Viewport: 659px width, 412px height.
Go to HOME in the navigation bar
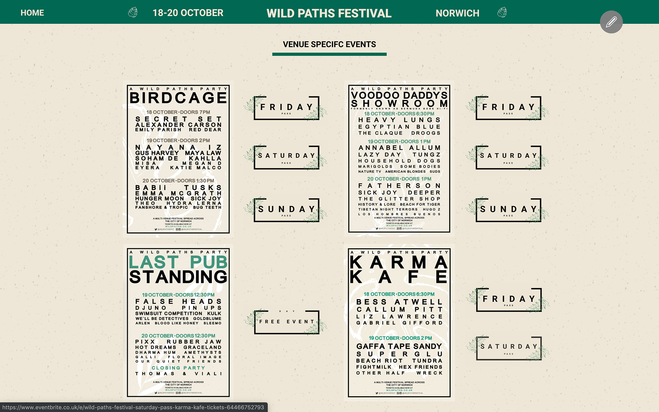[x=32, y=13]
